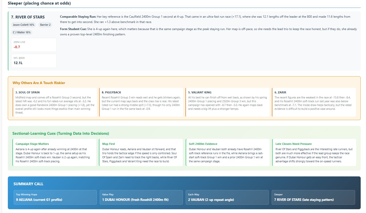366x213 pixels.
Task: Open the Late Closers Need Pressure card
Action: point(314,152)
